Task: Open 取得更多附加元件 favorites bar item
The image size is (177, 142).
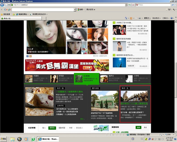Action: pyautogui.click(x=38, y=14)
